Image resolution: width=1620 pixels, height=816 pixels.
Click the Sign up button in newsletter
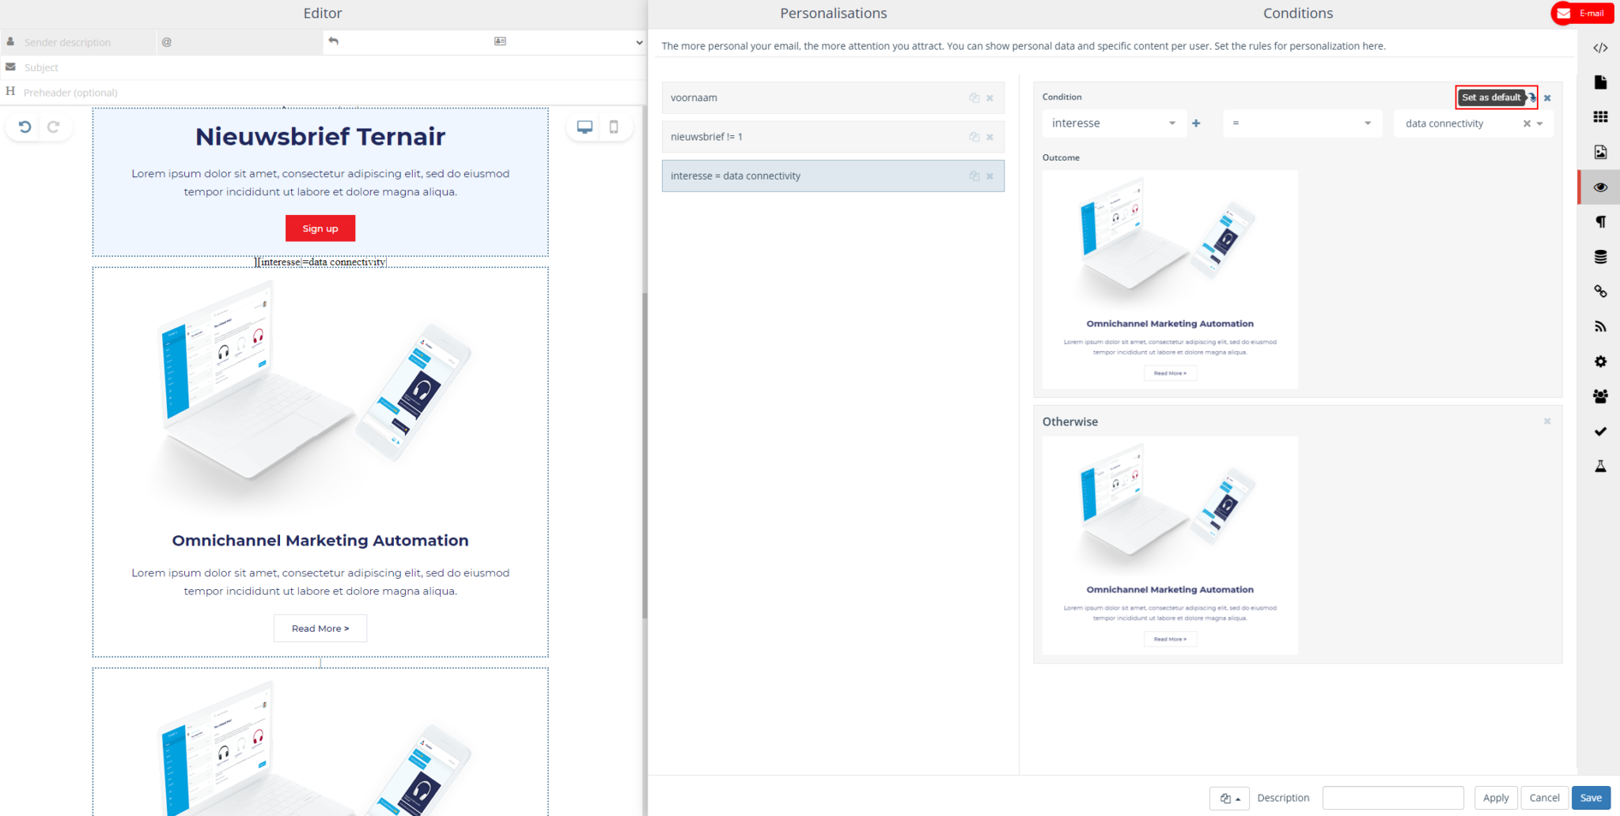[320, 229]
